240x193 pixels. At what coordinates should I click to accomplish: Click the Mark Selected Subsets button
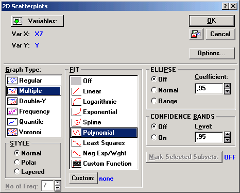[184, 157]
